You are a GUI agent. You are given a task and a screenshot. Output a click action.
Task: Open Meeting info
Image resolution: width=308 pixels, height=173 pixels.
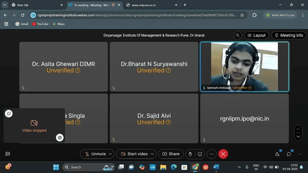click(x=289, y=35)
